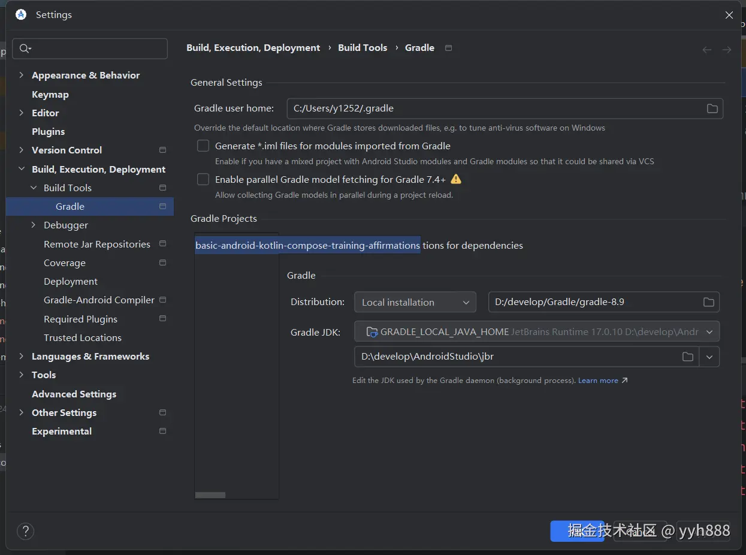746x555 pixels.
Task: Browse folder for JDK path D:\develop\AndroidStudio\jbr
Action: [688, 357]
